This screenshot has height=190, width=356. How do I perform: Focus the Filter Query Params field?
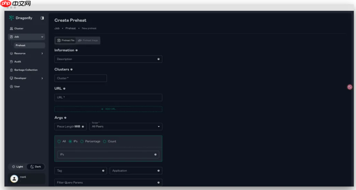108,182
